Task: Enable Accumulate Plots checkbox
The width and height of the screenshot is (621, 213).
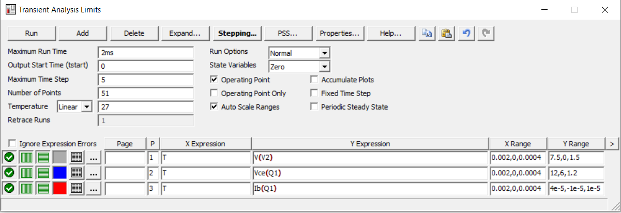Action: pyautogui.click(x=314, y=80)
